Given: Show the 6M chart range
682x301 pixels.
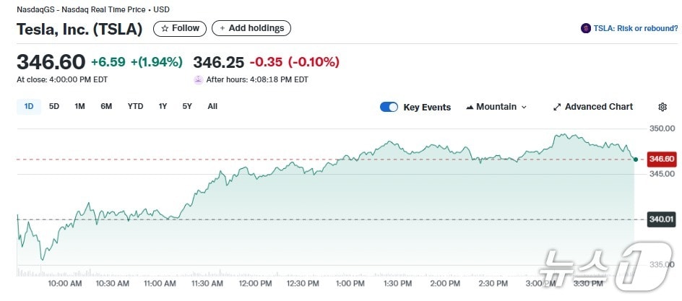Looking at the screenshot, I should [x=106, y=106].
